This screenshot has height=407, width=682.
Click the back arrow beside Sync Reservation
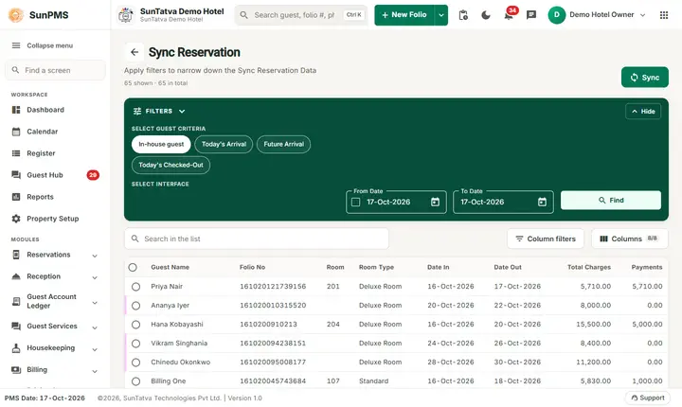pyautogui.click(x=135, y=52)
